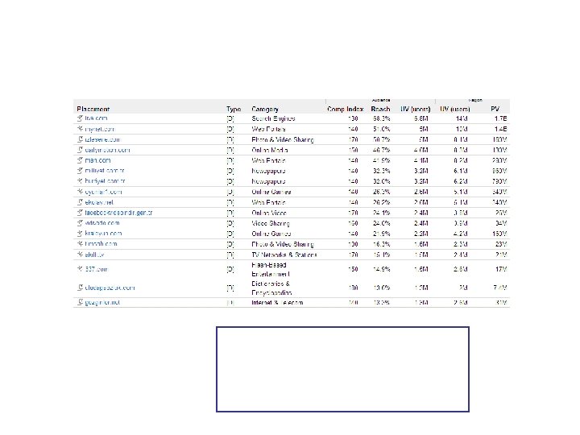The height and width of the screenshot is (435, 580).
Task: Sort table by Reach column header
Action: click(x=381, y=109)
